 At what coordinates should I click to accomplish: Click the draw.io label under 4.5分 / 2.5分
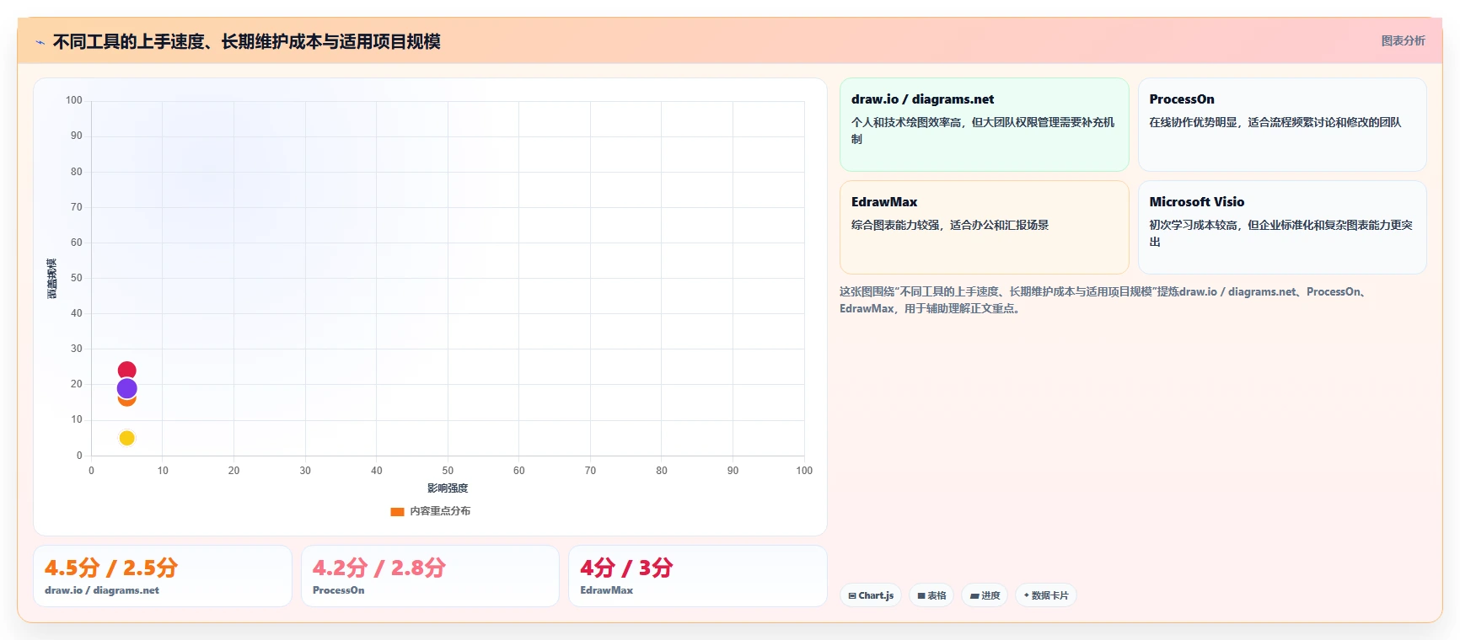(102, 590)
